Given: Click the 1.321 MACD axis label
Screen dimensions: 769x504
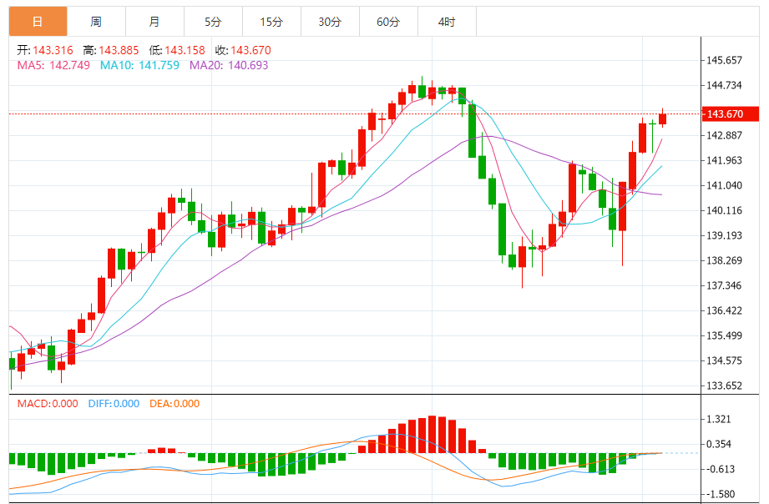Looking at the screenshot, I should point(719,419).
